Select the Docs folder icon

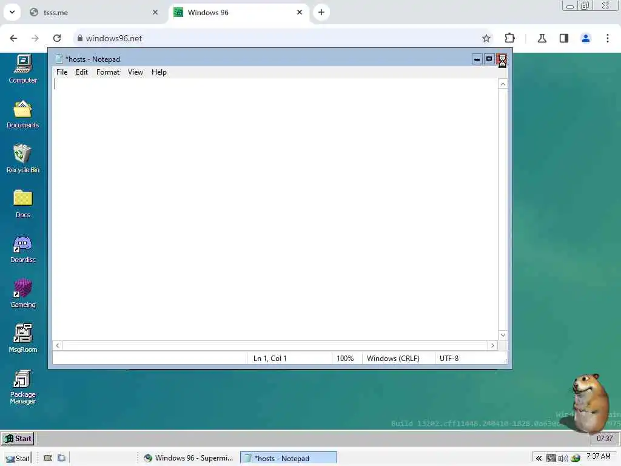(22, 204)
